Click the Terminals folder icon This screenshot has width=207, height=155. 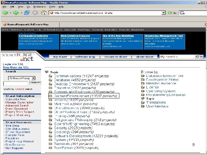click(x=50, y=144)
